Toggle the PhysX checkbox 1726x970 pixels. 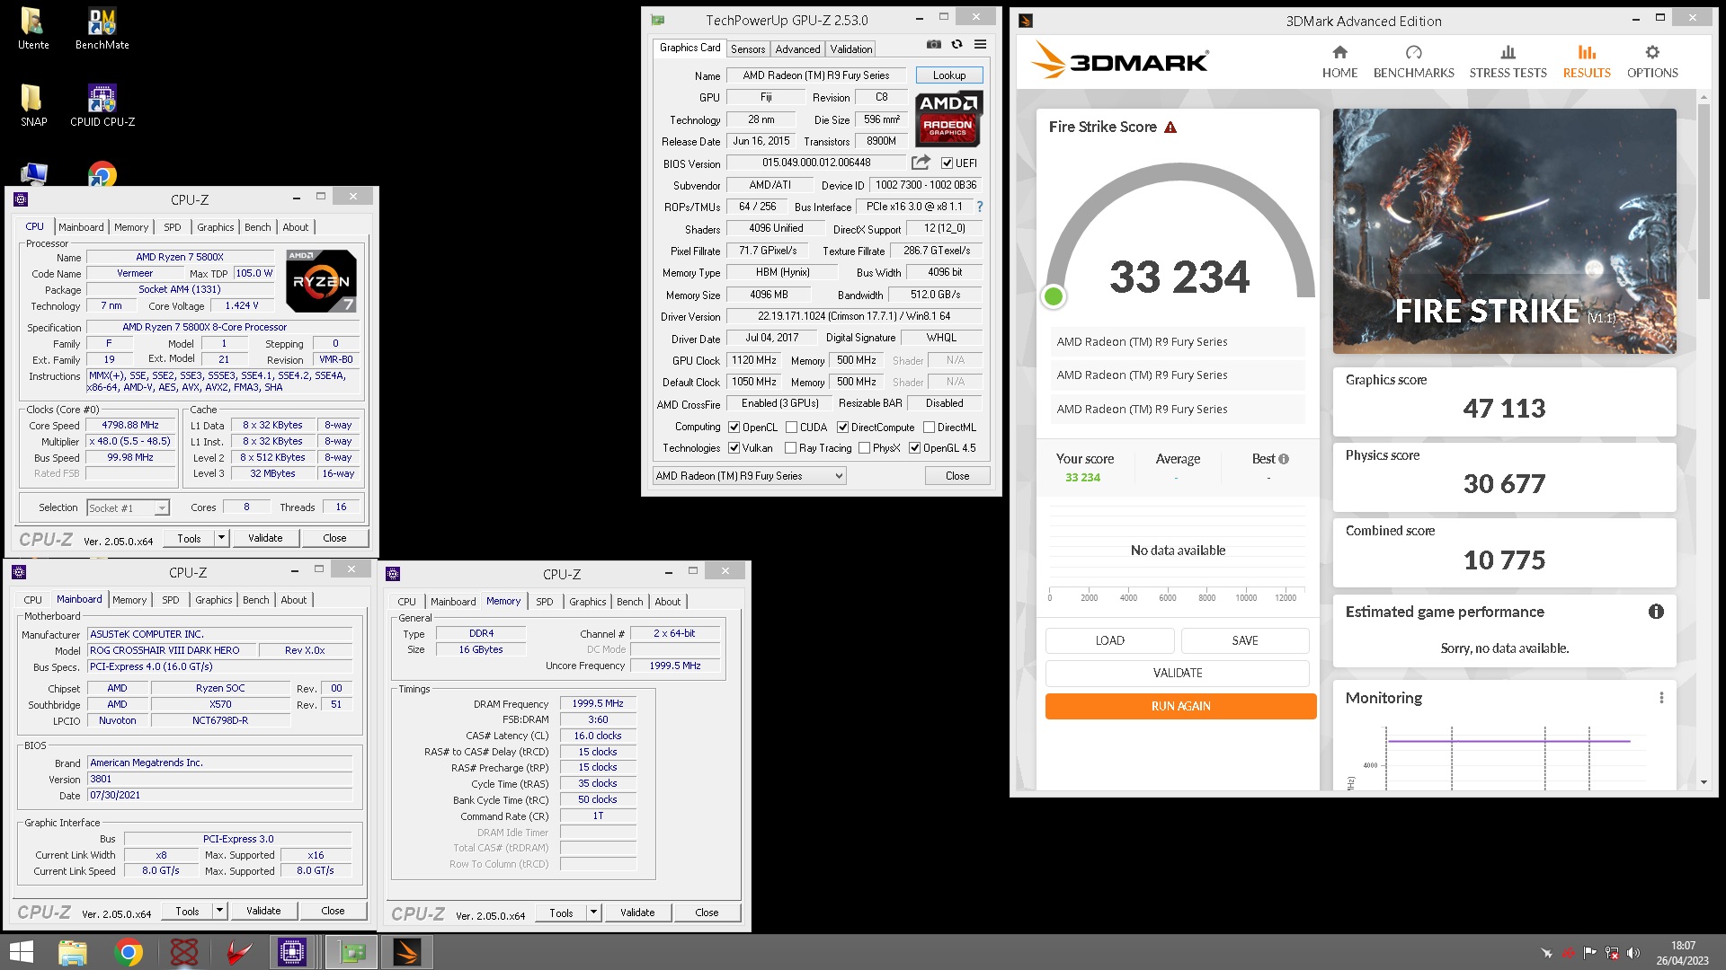tap(865, 448)
